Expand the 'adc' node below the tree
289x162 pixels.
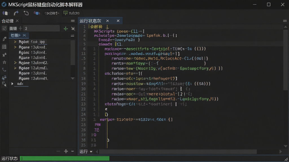click(x=12, y=84)
